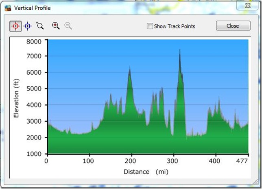Click the Close button
This screenshot has width=262, height=189.
click(233, 26)
